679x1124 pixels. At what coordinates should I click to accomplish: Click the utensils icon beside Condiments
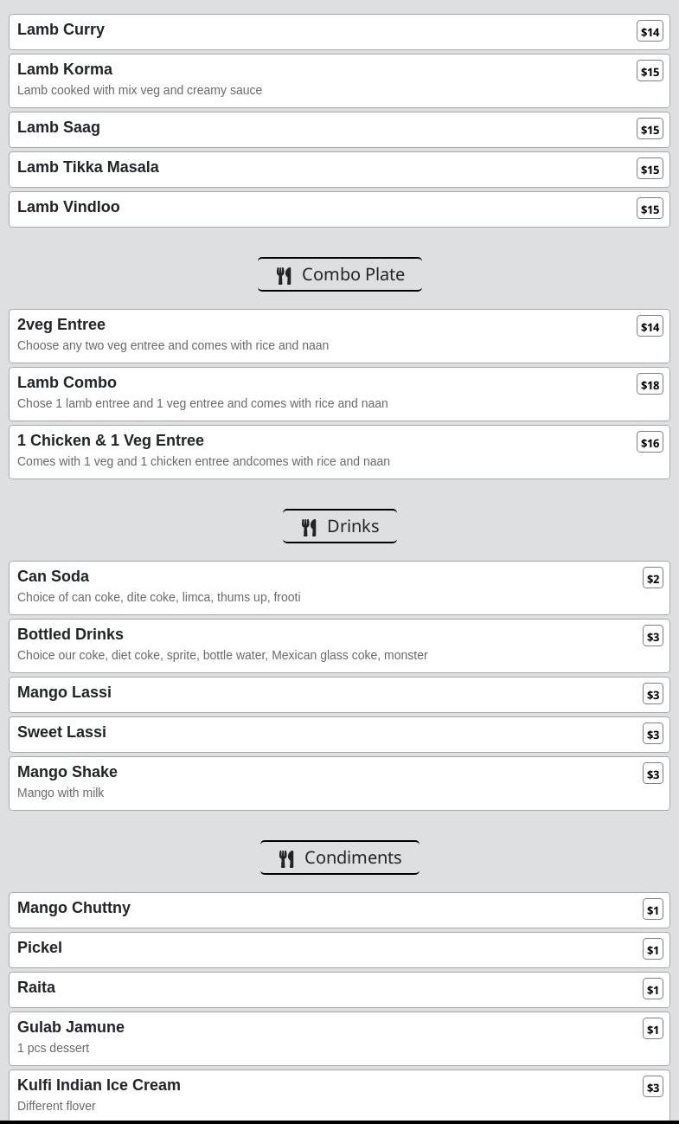tap(286, 859)
